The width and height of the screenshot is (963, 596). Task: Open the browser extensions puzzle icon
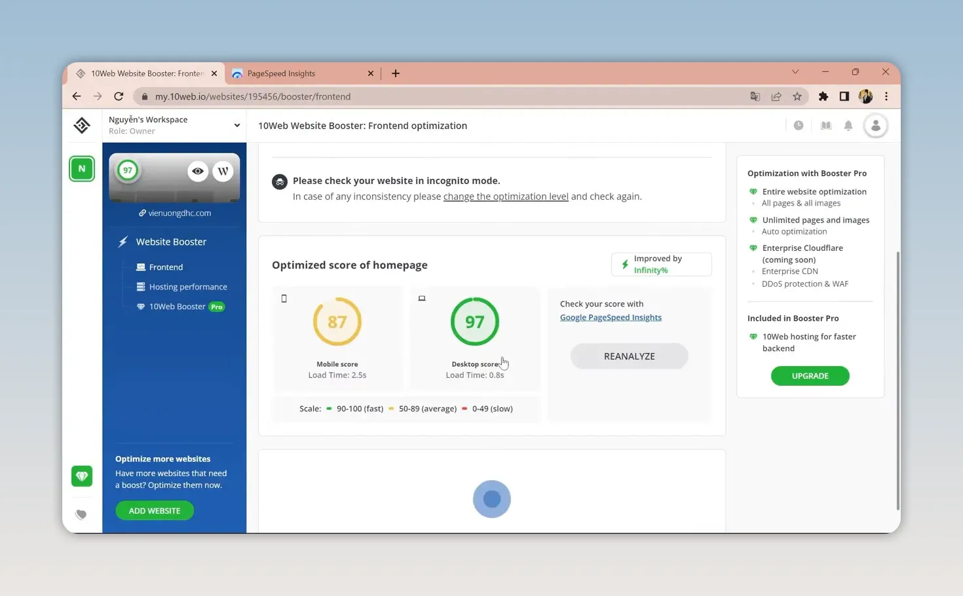823,96
